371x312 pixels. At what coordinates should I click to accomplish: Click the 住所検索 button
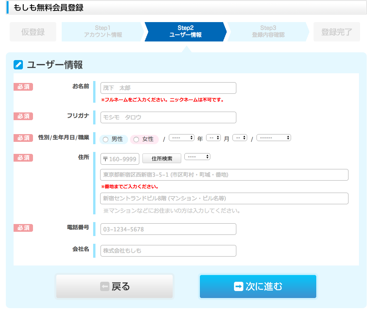click(x=161, y=159)
